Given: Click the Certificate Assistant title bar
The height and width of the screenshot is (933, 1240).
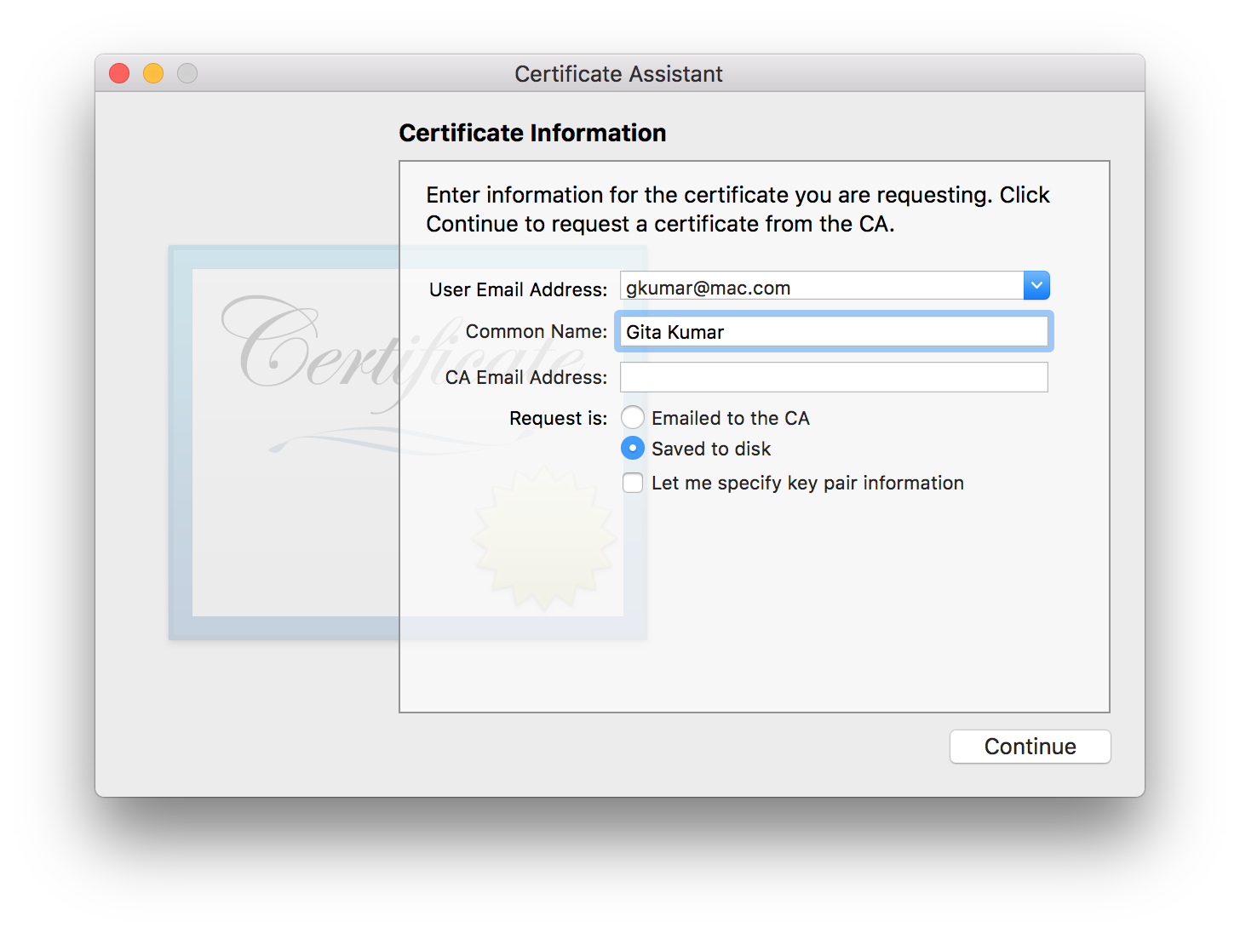Looking at the screenshot, I should pos(618,73).
